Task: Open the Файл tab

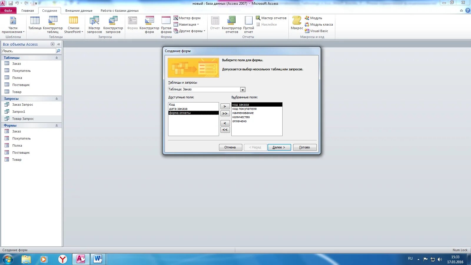Action: 8,11
